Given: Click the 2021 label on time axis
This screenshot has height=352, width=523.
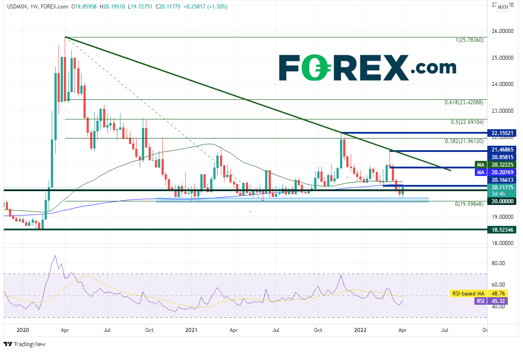Looking at the screenshot, I should point(191,330).
